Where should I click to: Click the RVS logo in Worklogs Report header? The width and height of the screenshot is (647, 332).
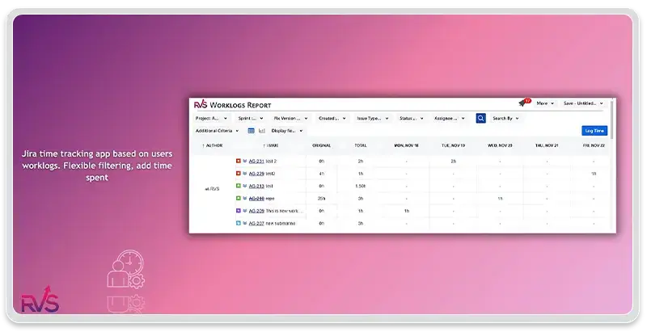(201, 105)
